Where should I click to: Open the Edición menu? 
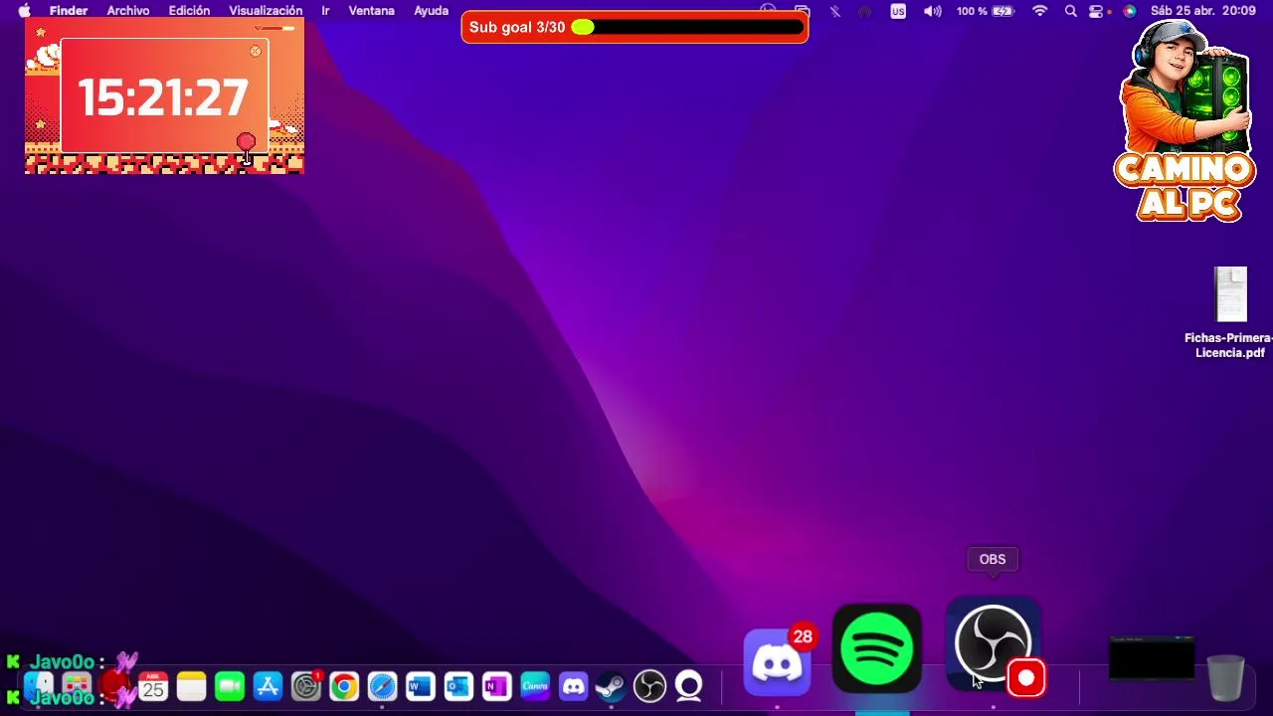189,11
